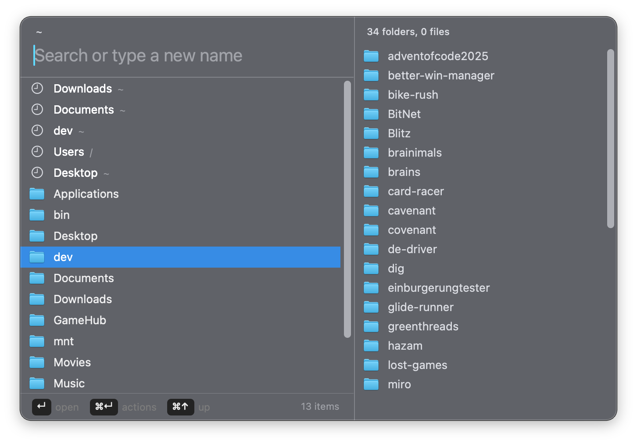Select covenant in the preview list
The height and width of the screenshot is (444, 637).
coord(412,230)
